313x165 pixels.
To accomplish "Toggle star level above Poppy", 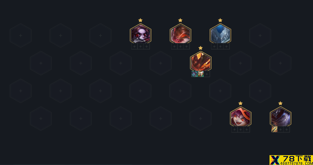I will 140,20.
